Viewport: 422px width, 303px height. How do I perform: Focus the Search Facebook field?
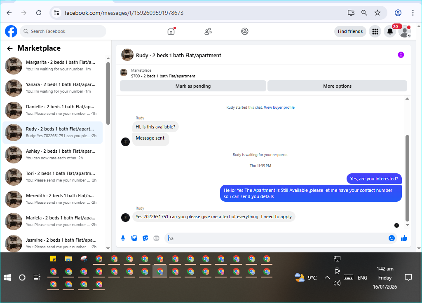pos(63,31)
